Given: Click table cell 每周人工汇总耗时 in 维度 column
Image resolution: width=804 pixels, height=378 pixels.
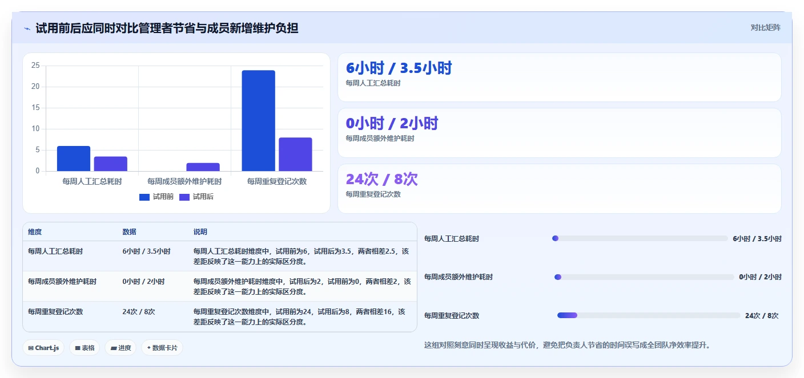Looking at the screenshot, I should tap(55, 251).
